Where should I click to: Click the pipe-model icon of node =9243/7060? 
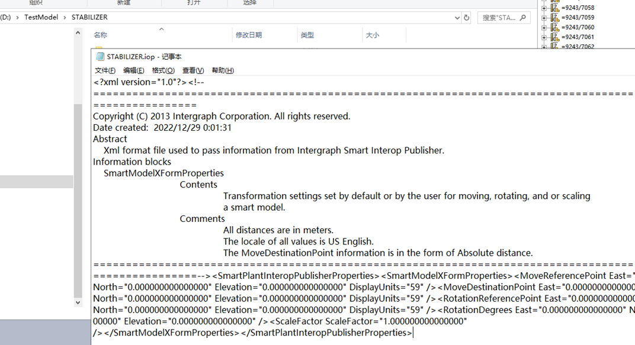tap(555, 27)
